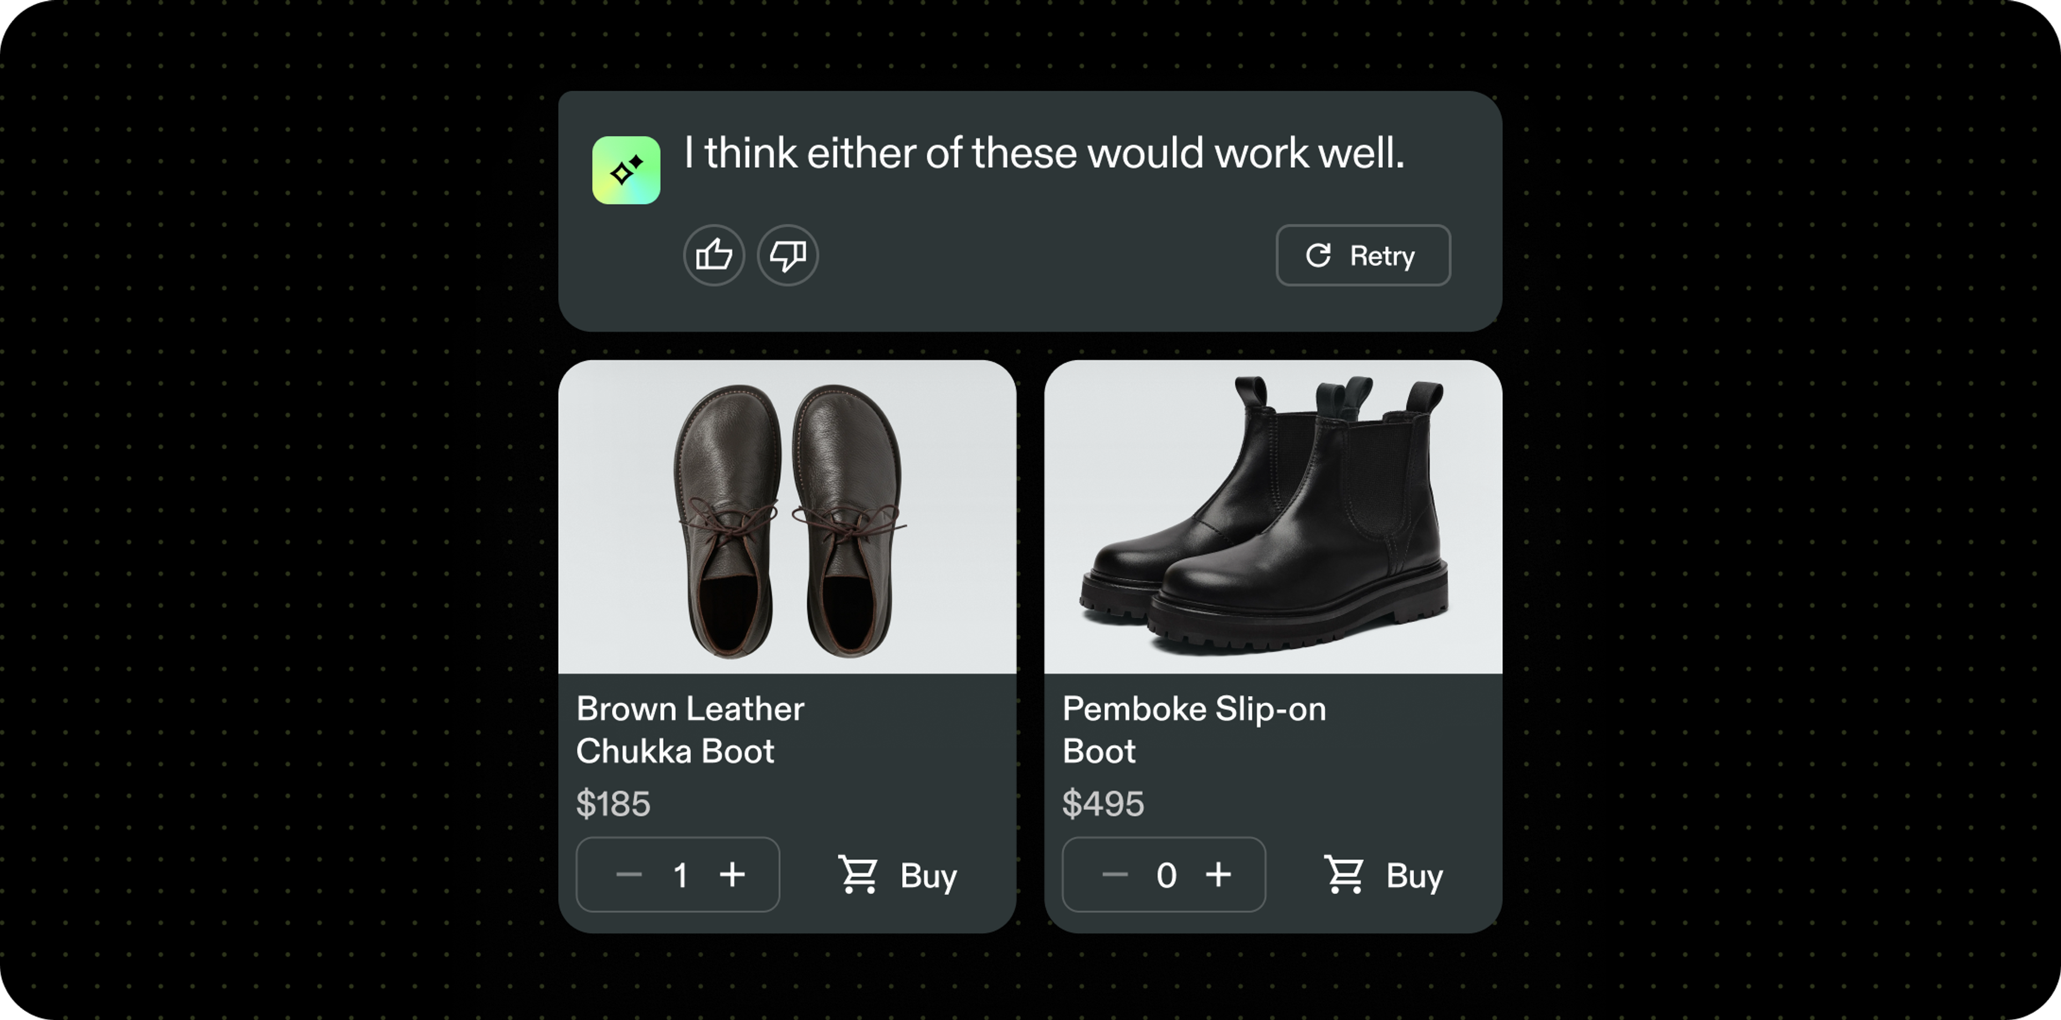Buy the Pemboke Slip-on Boot
Viewport: 2061px width, 1020px height.
(1384, 875)
